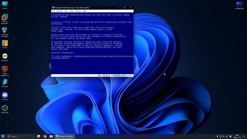
Task: Expand the hidden system tray icons chevron
Action: (214, 136)
